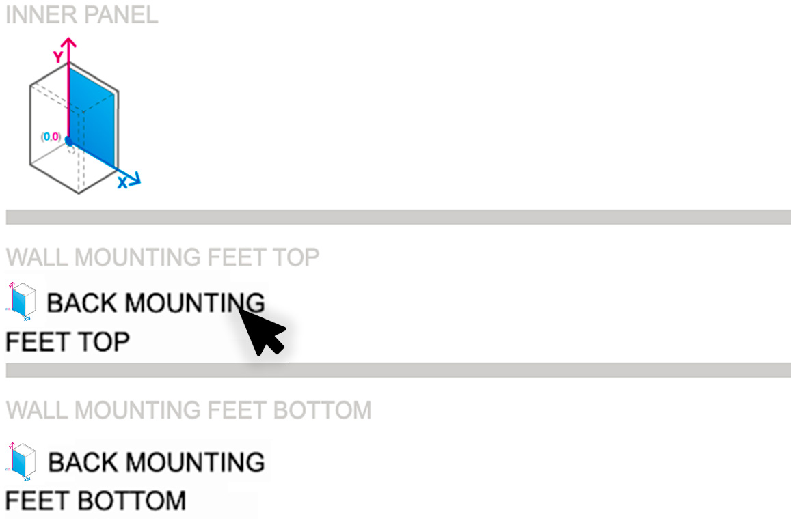This screenshot has width=791, height=523.
Task: Click the bottom corner of the cube wireframe
Action: pos(79,193)
